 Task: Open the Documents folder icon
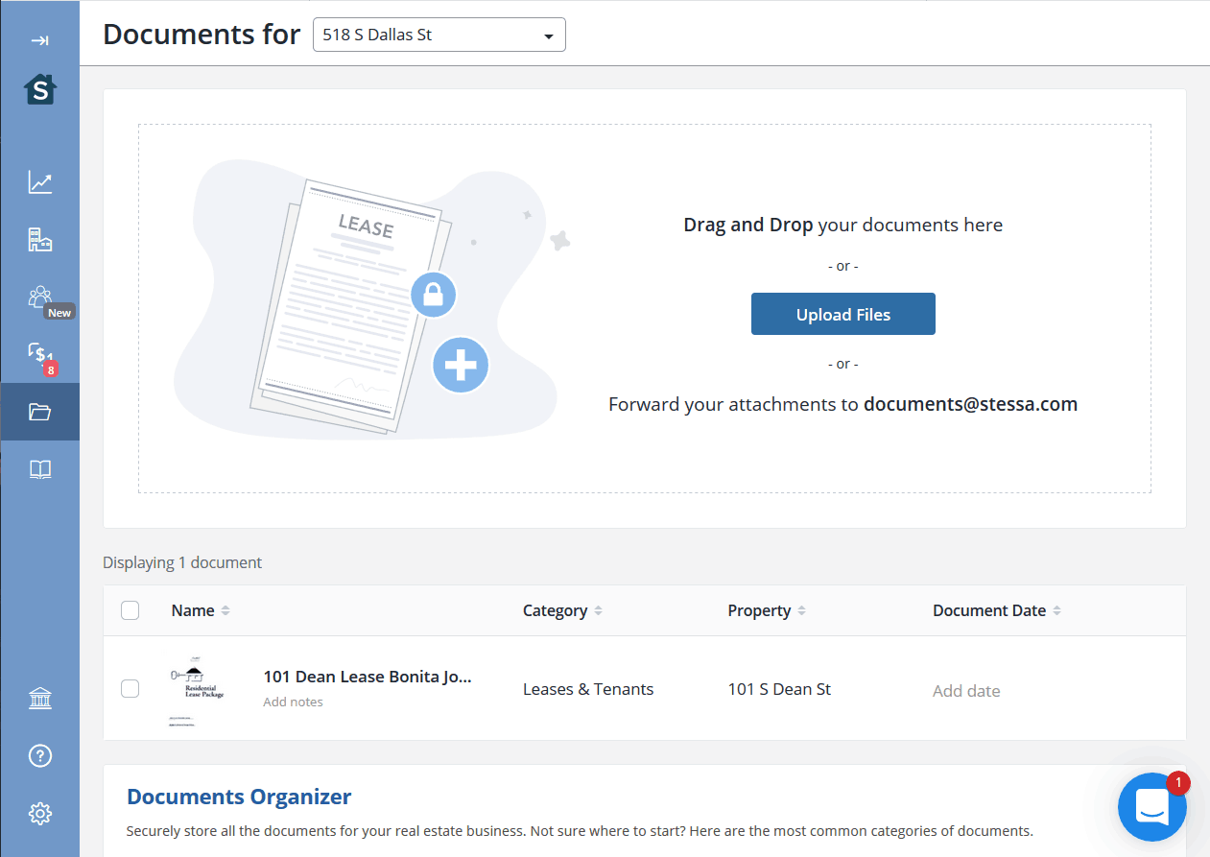[x=40, y=413]
